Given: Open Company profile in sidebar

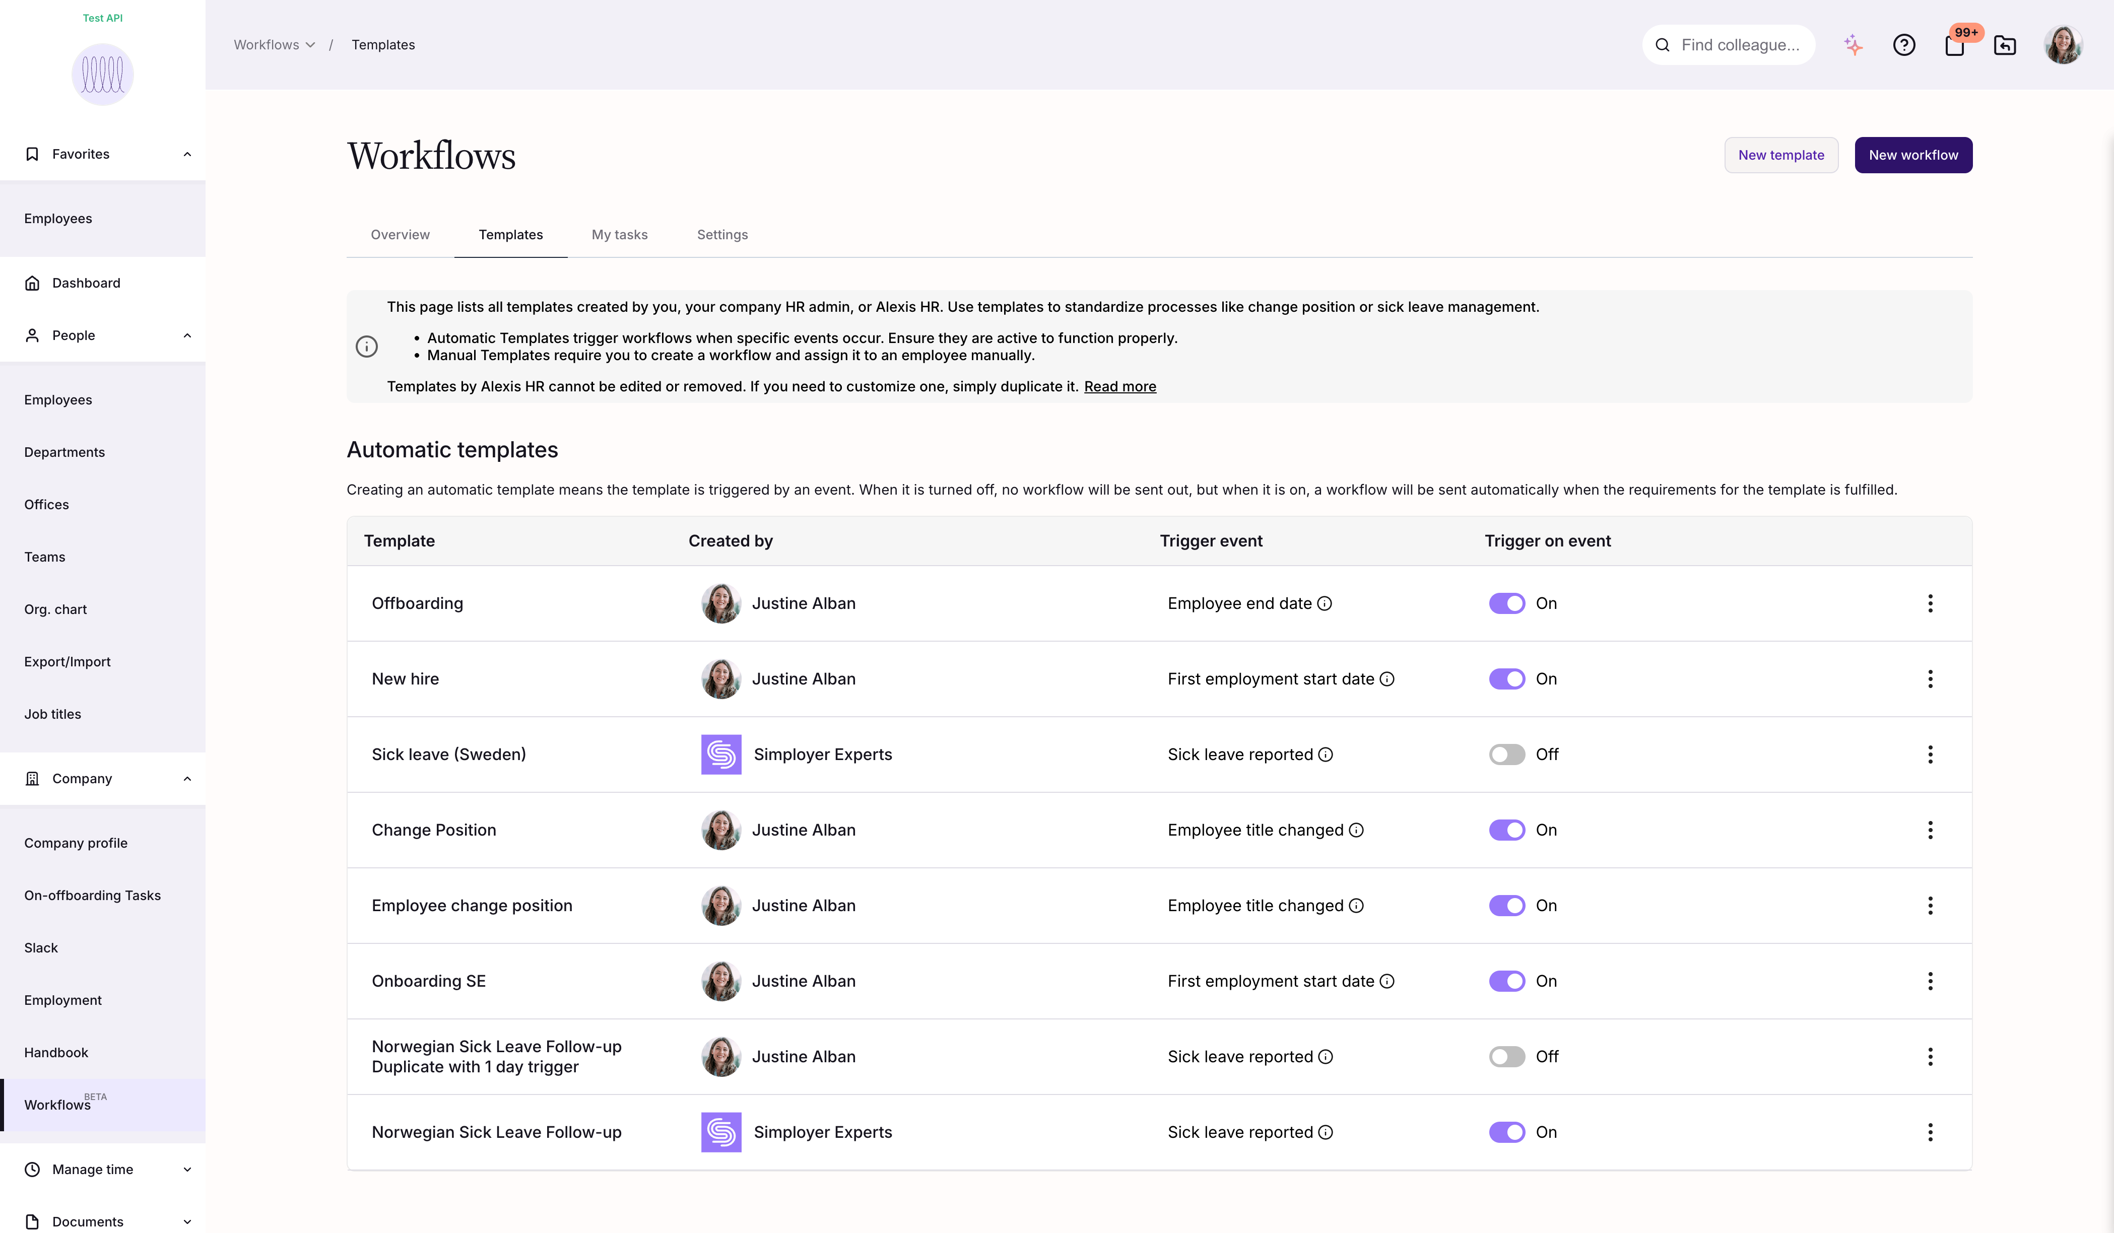Looking at the screenshot, I should tap(76, 844).
